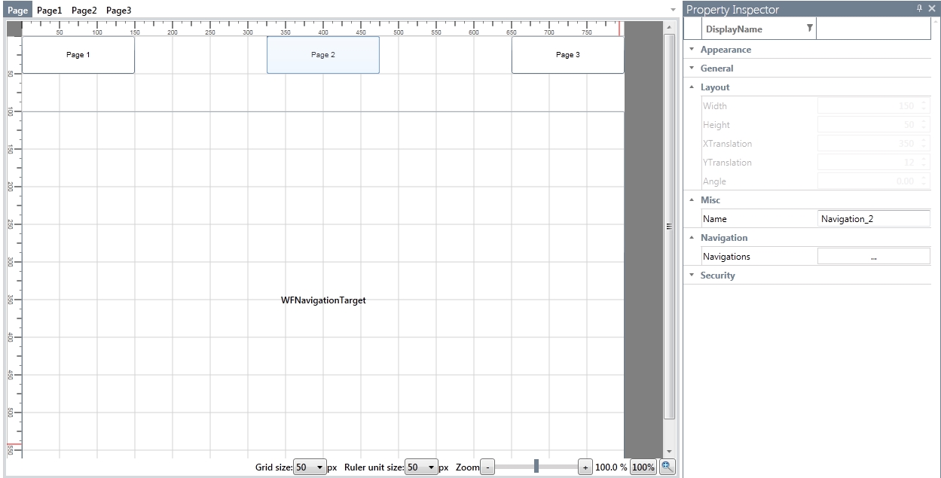
Task: Collapse the Misc property category
Action: [x=691, y=199]
